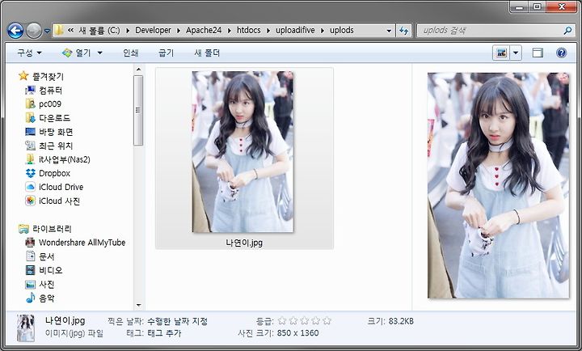
Task: Click the Dropbox icon in sidebar
Action: click(x=31, y=173)
